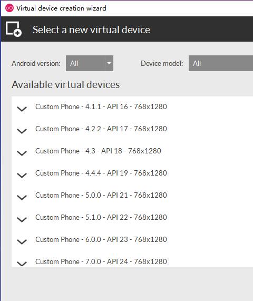253x301 pixels.
Task: Click the new virtual device header icon
Action: pos(13,29)
